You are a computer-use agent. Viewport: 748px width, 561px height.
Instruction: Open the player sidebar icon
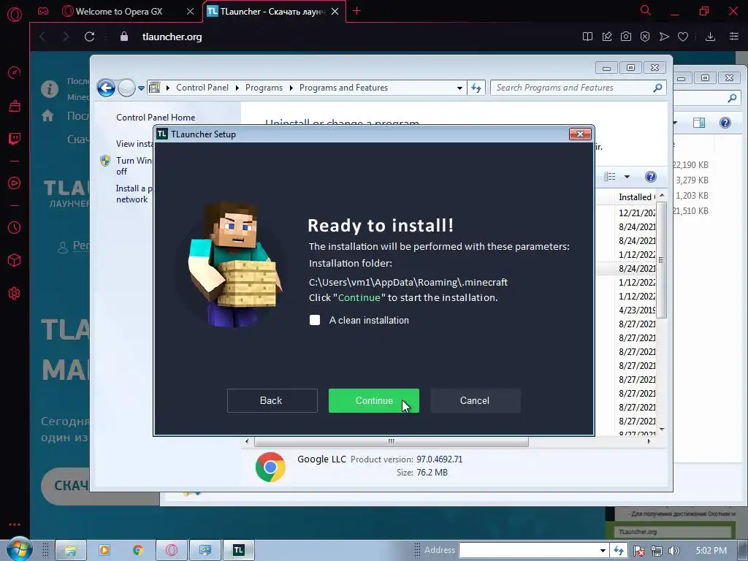15,183
